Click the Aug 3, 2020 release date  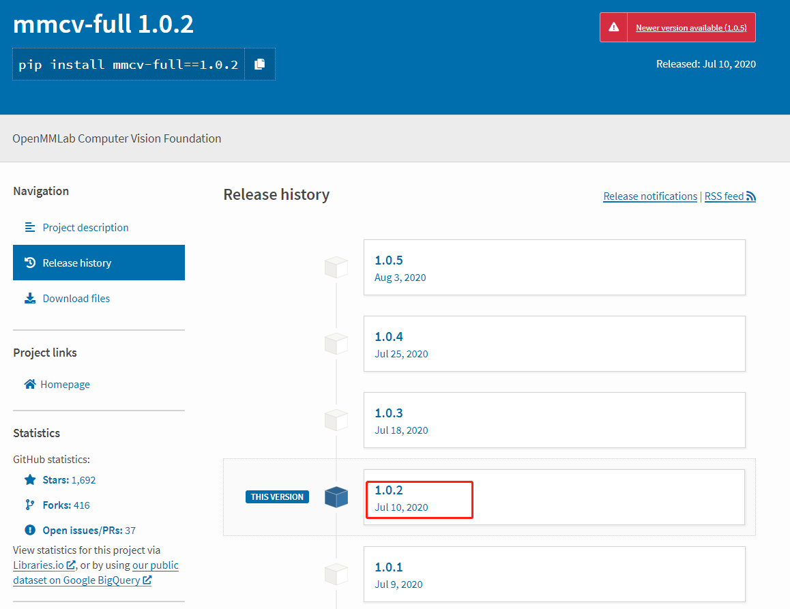400,278
